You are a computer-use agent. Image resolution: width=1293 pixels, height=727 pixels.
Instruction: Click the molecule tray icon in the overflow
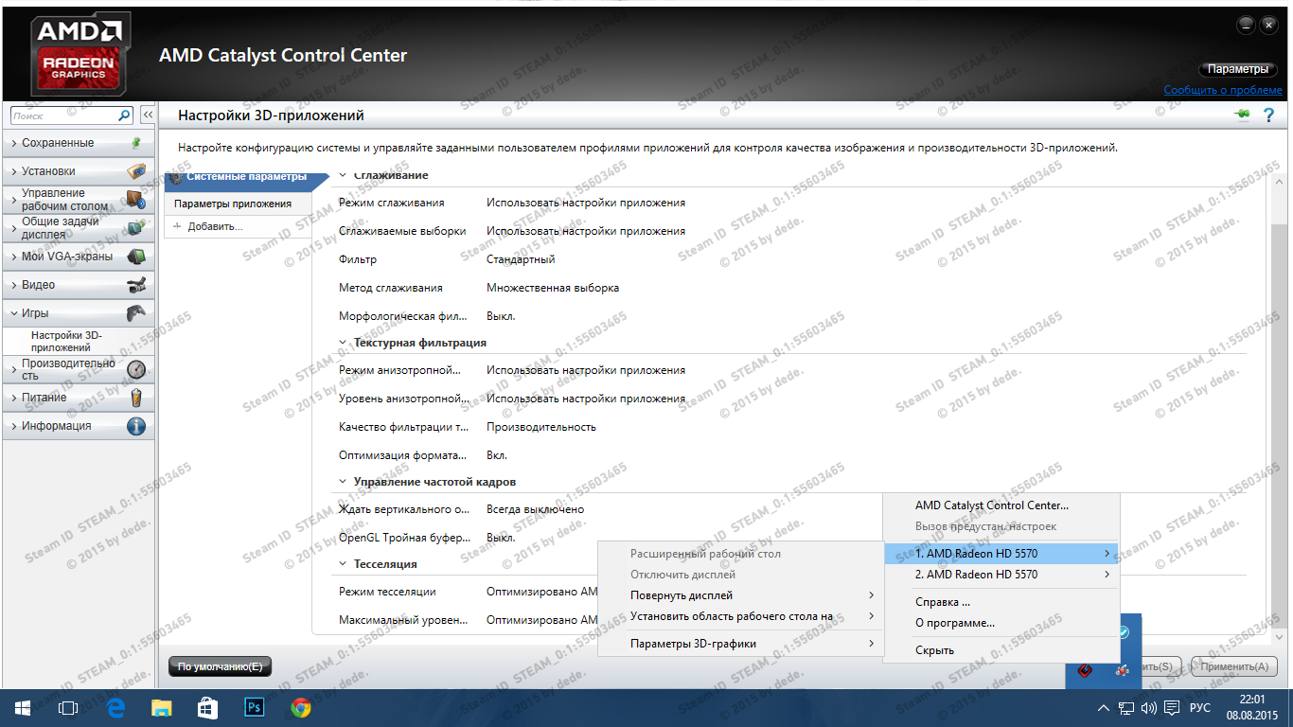(x=1122, y=671)
